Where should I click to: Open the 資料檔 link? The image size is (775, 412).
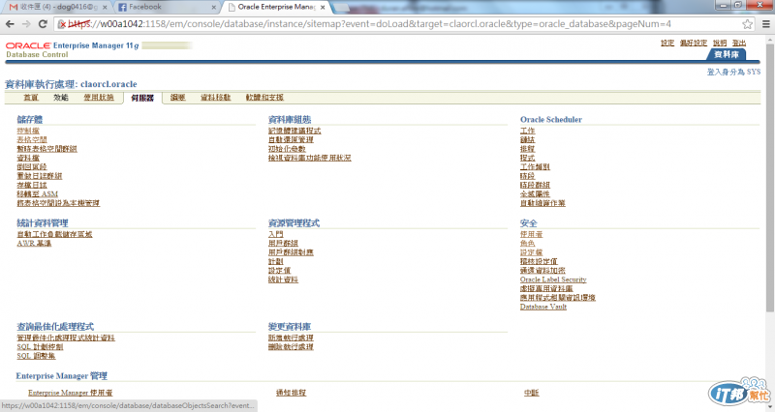click(28, 158)
